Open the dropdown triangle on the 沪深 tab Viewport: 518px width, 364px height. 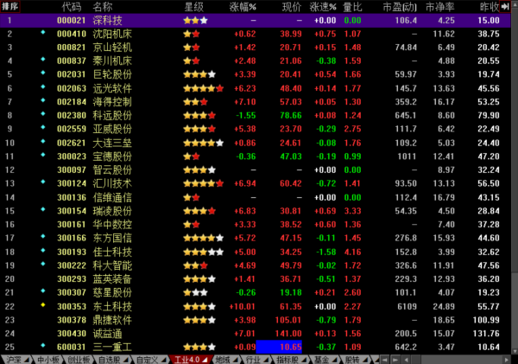click(27, 360)
